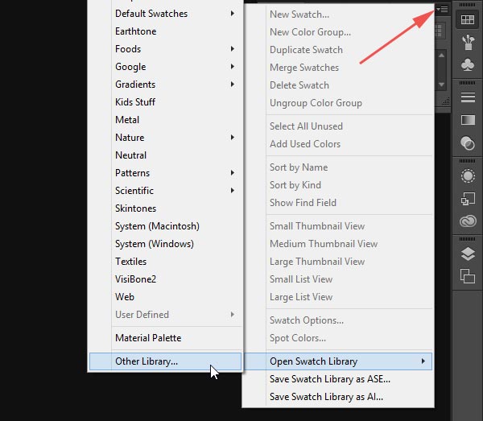Image resolution: width=483 pixels, height=421 pixels.
Task: Click Save Swatch Library as ASE
Action: click(330, 379)
